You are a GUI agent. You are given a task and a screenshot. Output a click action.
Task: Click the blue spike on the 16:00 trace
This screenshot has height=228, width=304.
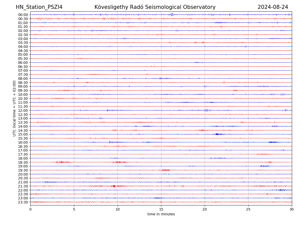pos(110,142)
